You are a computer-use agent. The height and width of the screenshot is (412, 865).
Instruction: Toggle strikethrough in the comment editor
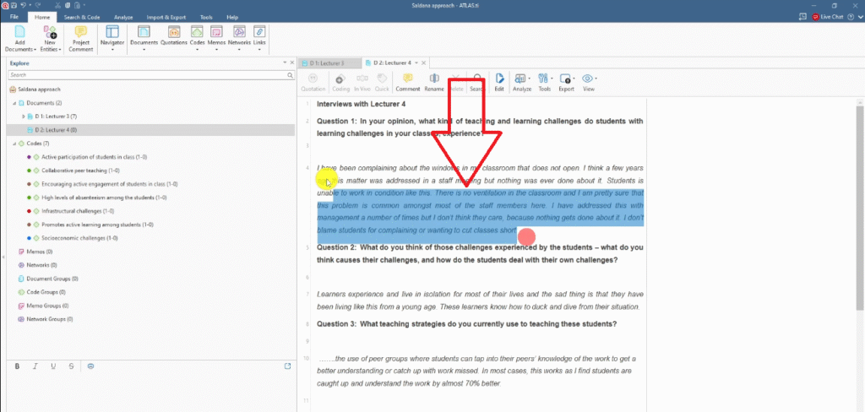click(71, 366)
